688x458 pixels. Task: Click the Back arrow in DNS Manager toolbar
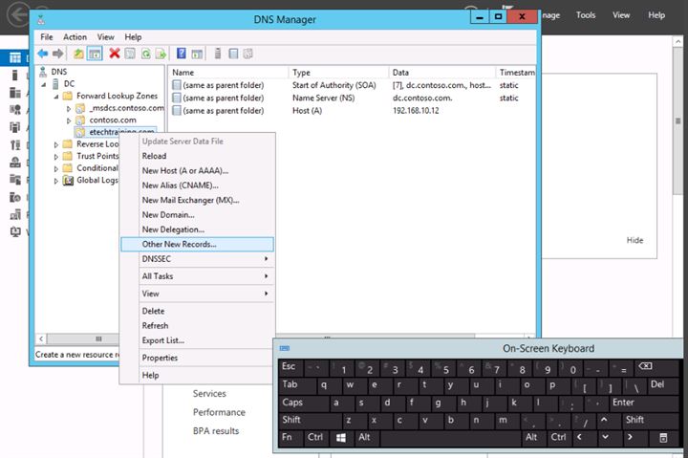click(42, 54)
